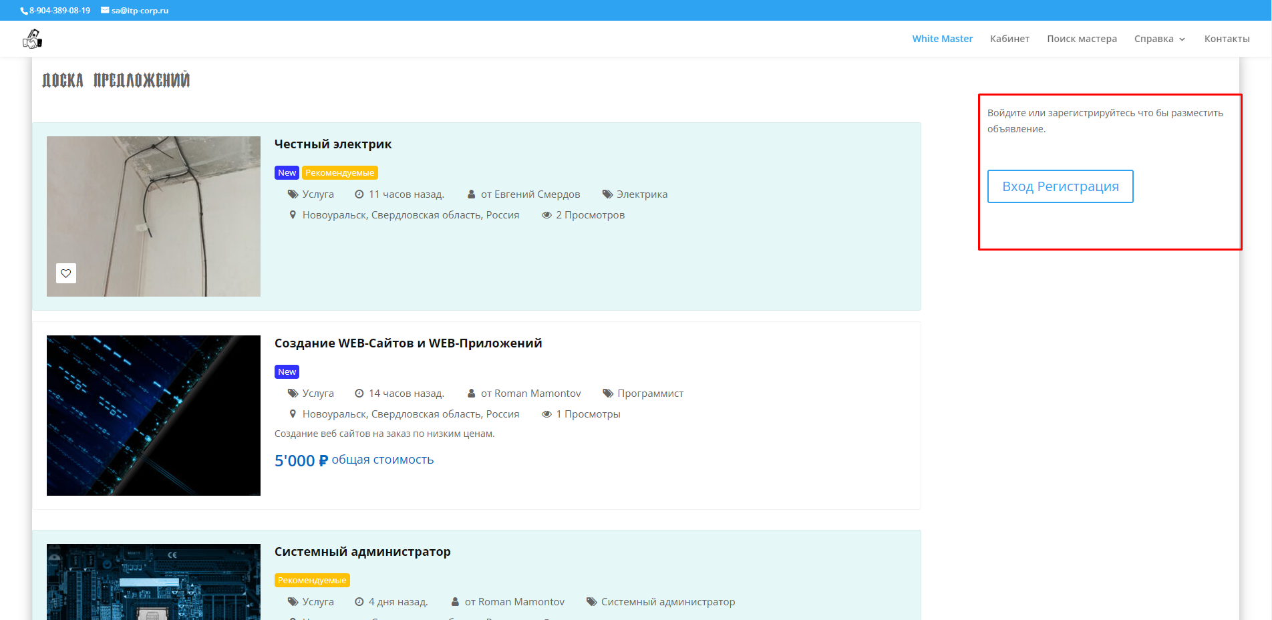
Task: Click the Программист category link
Action: click(650, 394)
